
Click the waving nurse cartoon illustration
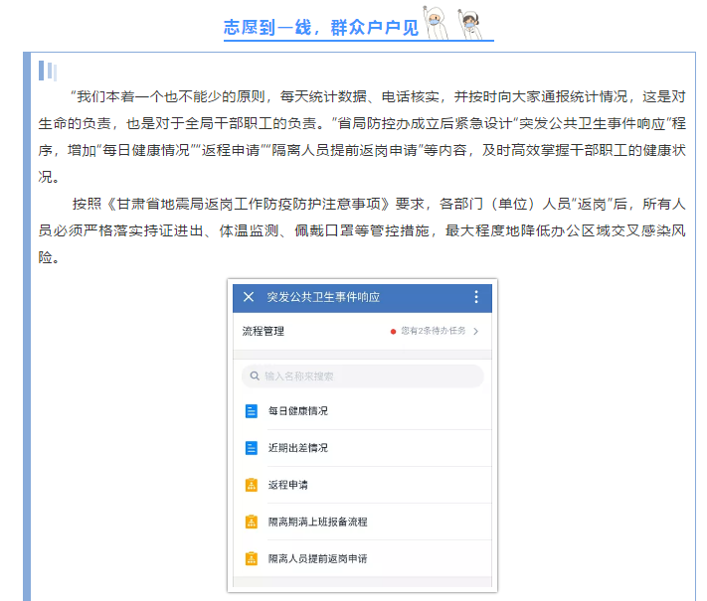(469, 24)
